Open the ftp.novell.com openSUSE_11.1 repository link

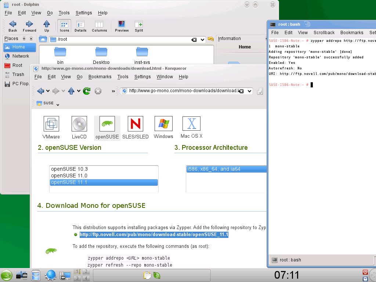(154, 235)
